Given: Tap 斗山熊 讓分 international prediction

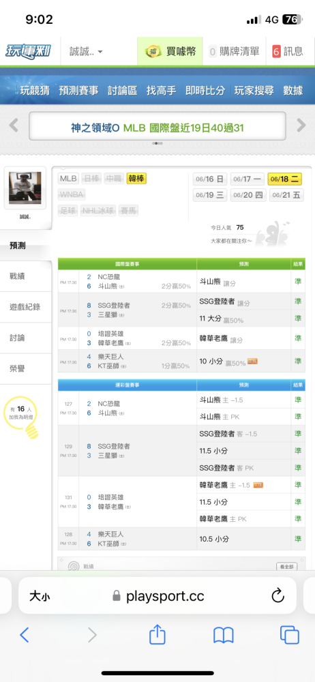Looking at the screenshot, I should click(243, 283).
